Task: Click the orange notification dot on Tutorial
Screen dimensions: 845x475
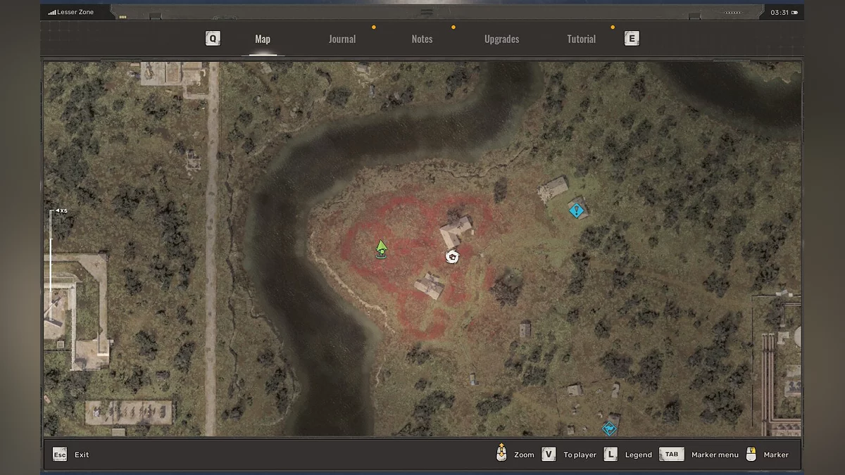Action: (613, 27)
